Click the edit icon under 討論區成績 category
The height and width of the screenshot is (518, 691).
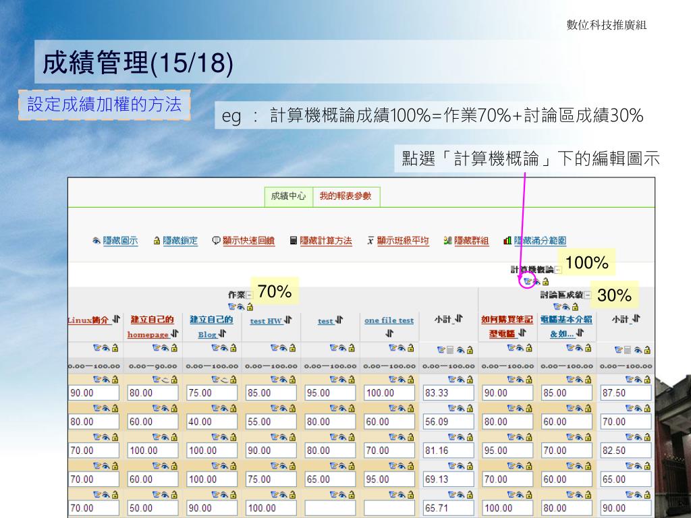coord(557,307)
